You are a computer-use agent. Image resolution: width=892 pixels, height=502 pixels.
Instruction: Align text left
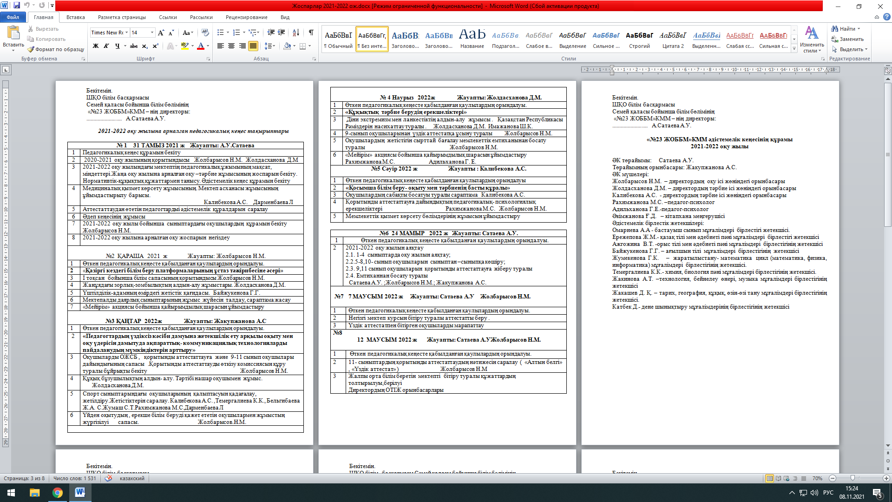coord(220,46)
